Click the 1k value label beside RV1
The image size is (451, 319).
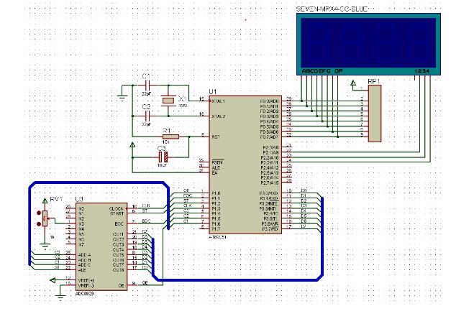click(x=52, y=237)
